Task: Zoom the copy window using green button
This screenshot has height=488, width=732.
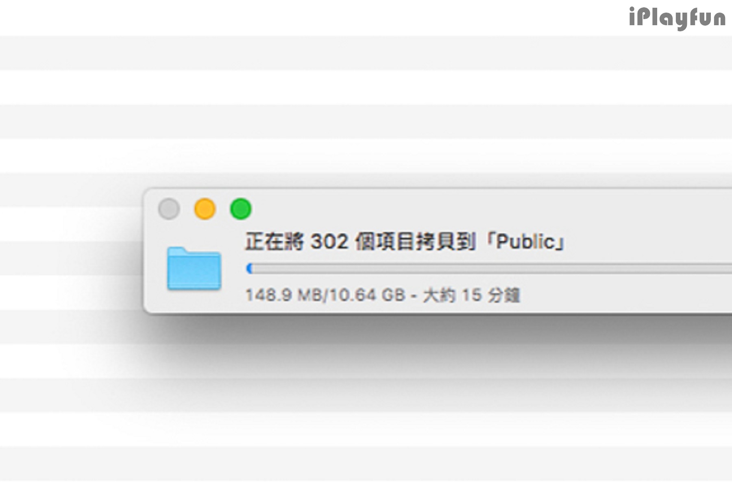Action: tap(241, 209)
